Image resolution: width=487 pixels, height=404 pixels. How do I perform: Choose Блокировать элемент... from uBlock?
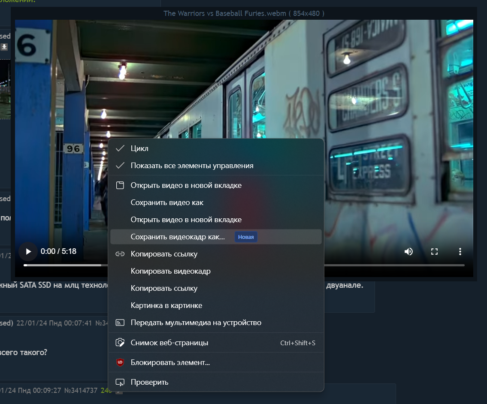(216, 362)
